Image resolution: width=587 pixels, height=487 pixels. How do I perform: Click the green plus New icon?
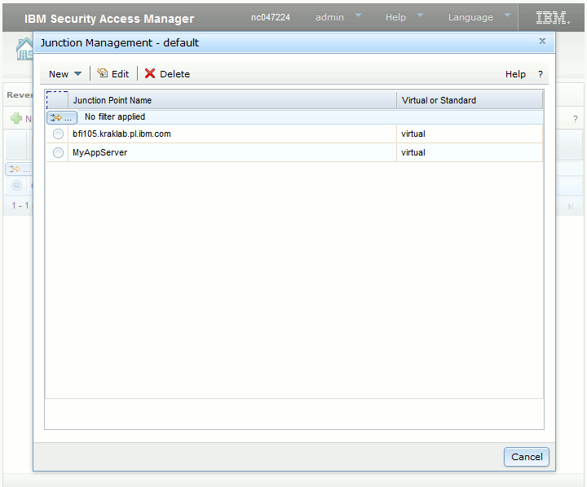(16, 119)
